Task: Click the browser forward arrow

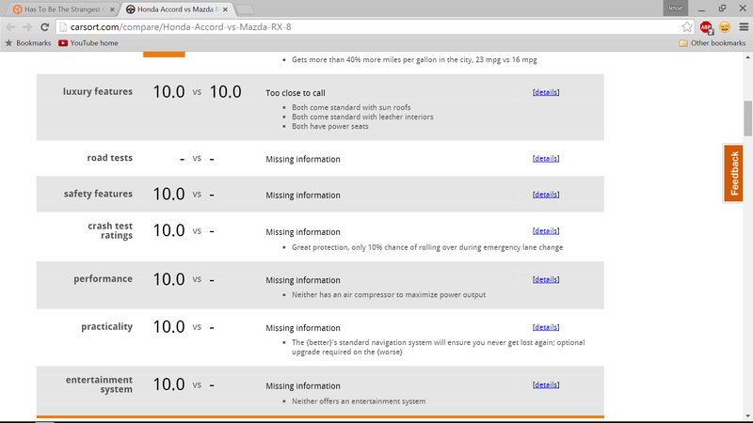Action: [27, 27]
